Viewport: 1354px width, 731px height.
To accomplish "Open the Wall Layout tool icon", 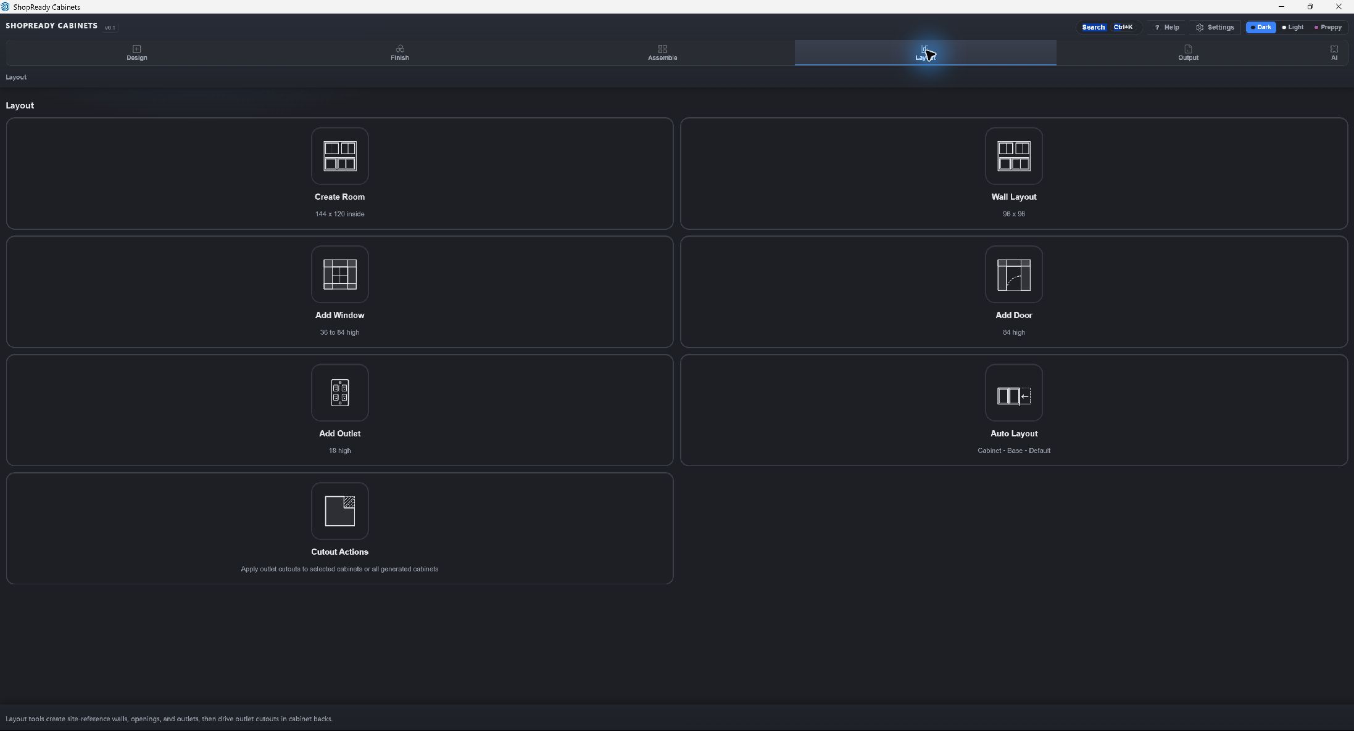I will pyautogui.click(x=1013, y=156).
